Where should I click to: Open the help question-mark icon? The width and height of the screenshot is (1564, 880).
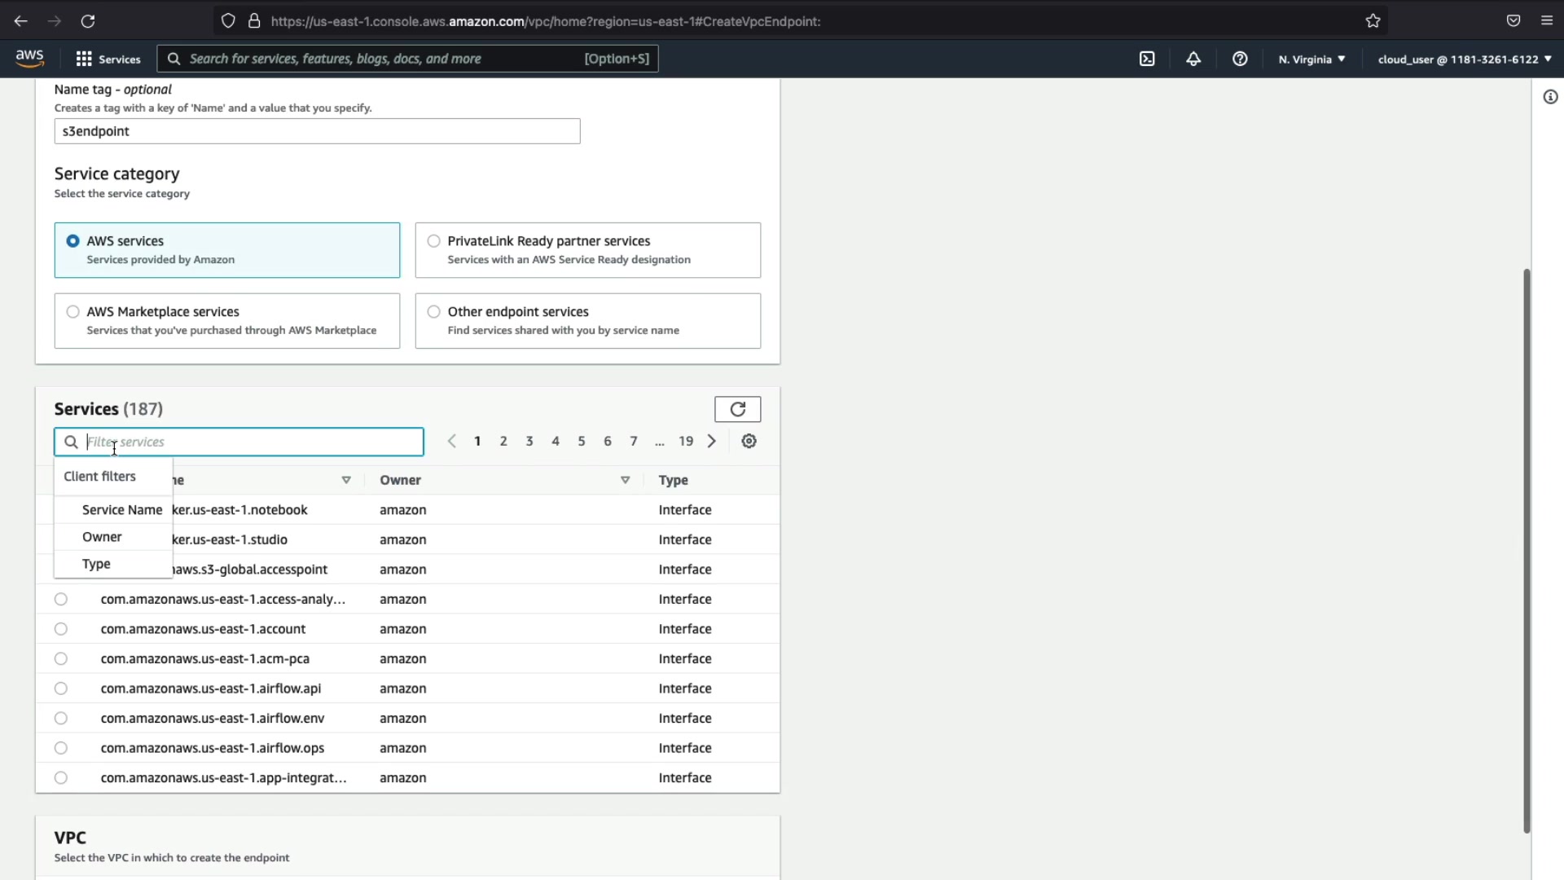1240,59
